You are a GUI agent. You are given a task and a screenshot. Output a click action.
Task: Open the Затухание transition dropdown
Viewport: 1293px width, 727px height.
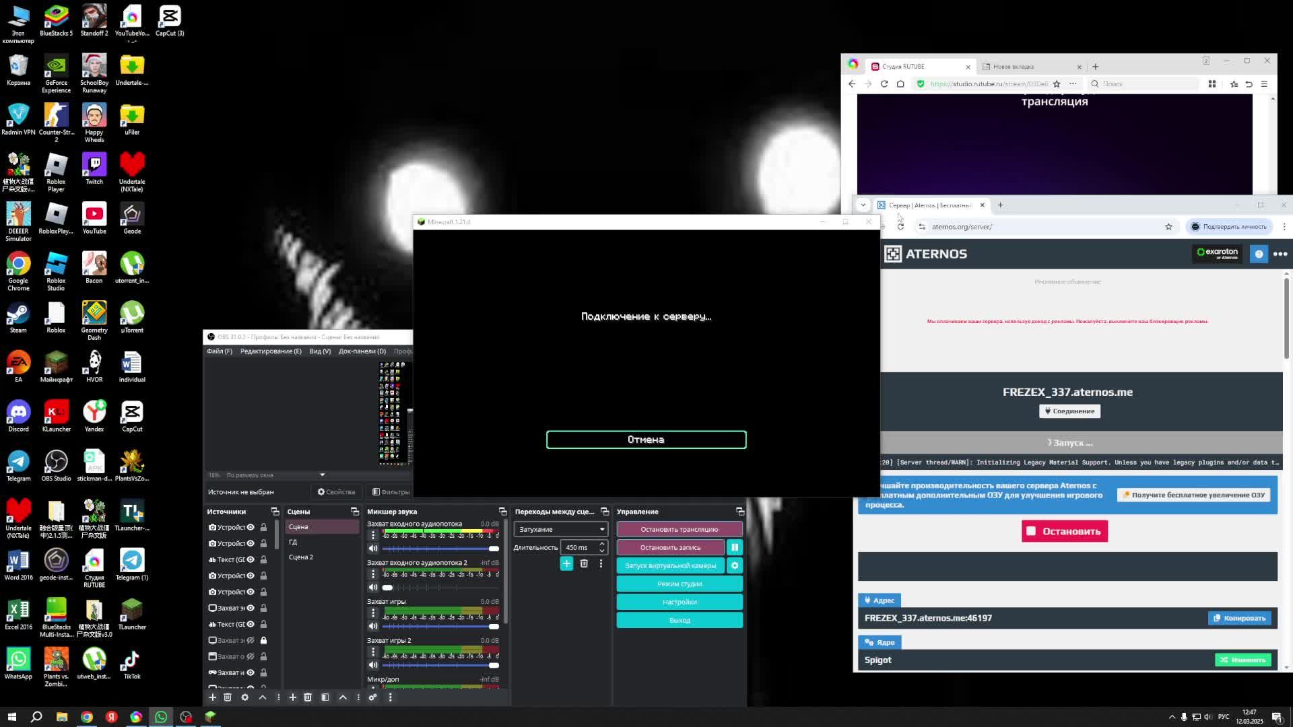point(560,530)
